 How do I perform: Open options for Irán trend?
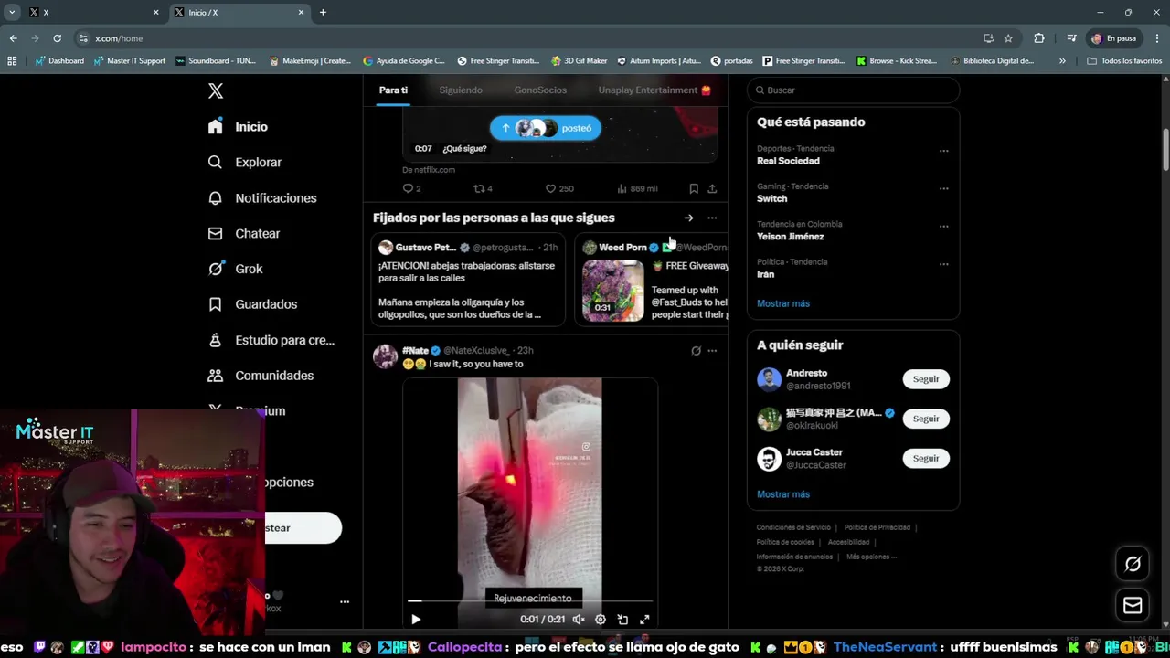coord(944,264)
